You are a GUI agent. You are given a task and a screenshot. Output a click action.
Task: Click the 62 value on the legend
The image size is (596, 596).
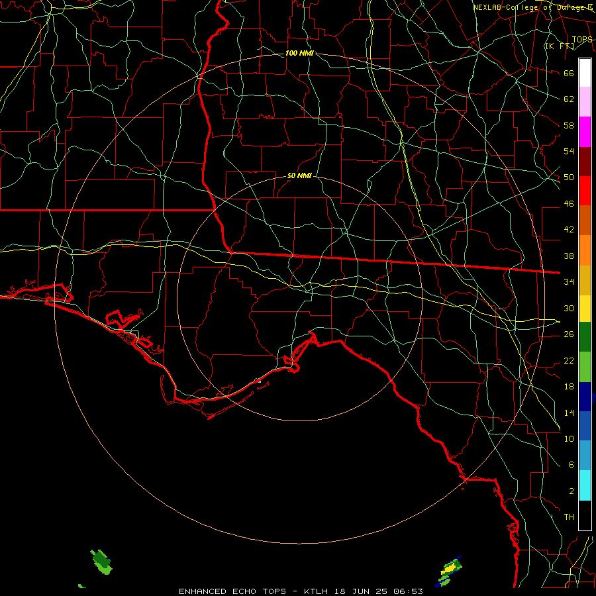click(x=569, y=99)
